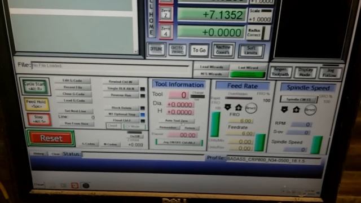361x203 pixels.
Task: Click the To Go button
Action: click(199, 50)
